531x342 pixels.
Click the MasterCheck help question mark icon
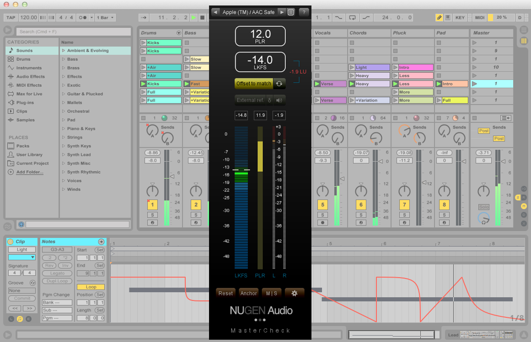(304, 12)
